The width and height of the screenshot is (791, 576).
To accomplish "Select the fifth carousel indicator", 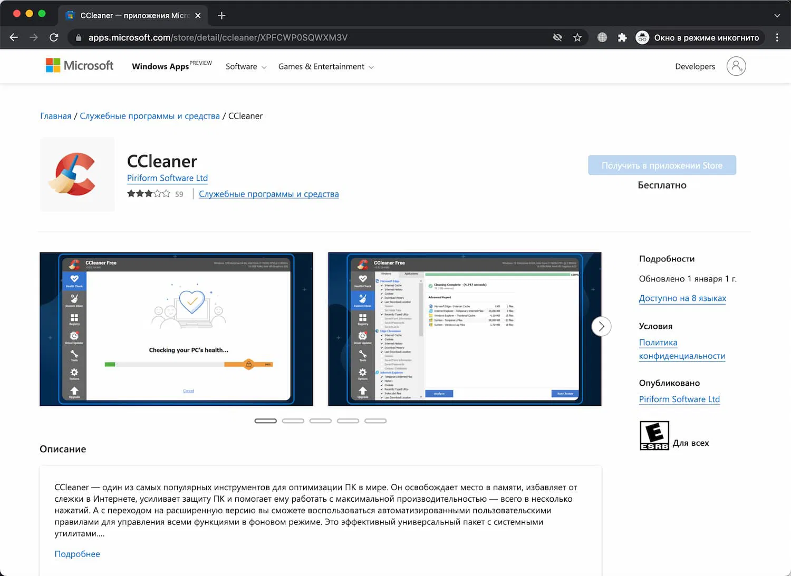I will pos(375,421).
